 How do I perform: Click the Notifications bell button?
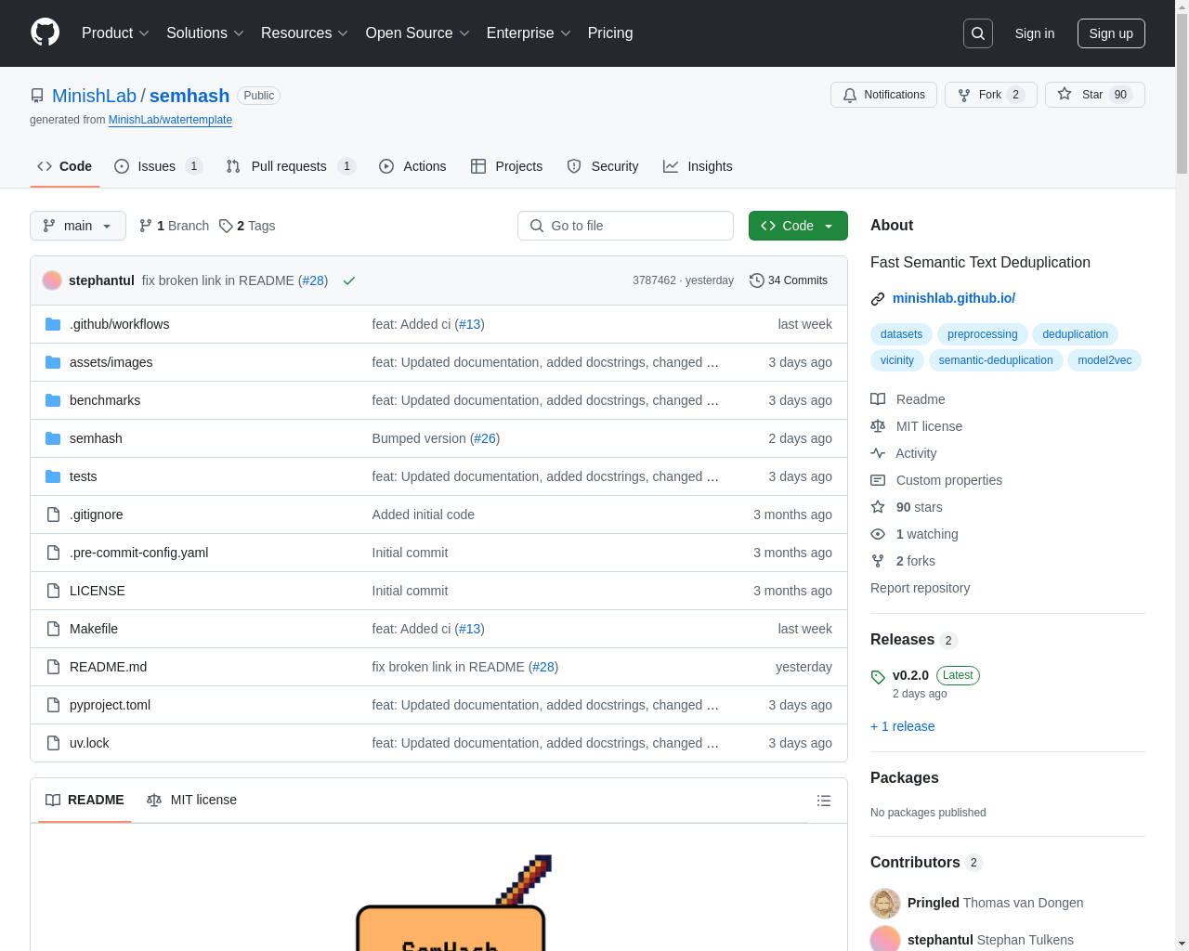pos(883,95)
